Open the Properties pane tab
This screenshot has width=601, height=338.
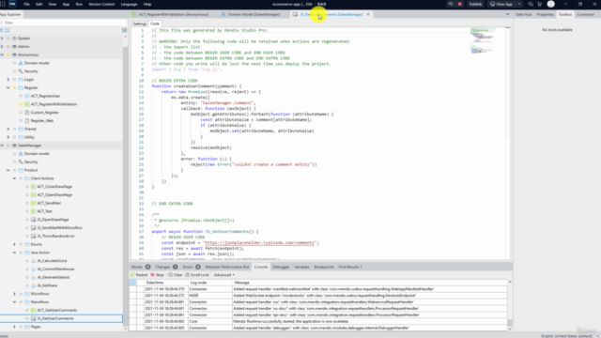[545, 14]
